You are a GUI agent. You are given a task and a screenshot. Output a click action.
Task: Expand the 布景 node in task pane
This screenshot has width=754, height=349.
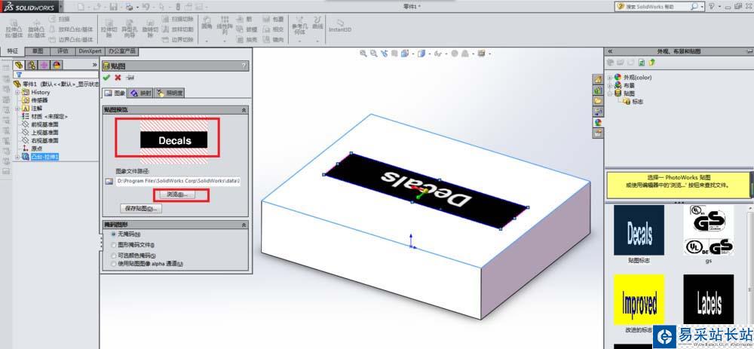click(610, 85)
